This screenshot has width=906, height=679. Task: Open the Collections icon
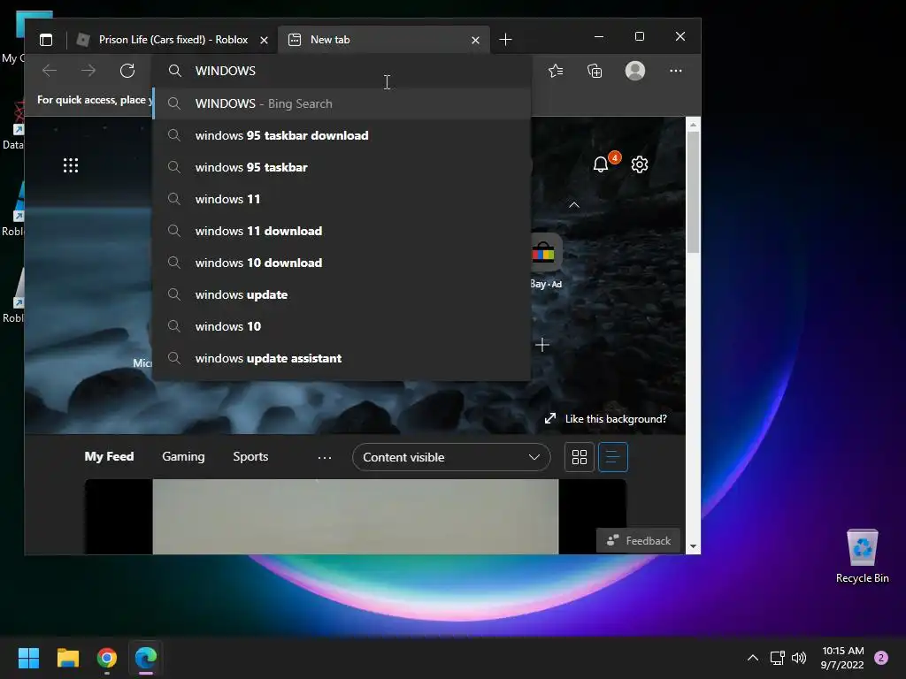click(x=595, y=71)
